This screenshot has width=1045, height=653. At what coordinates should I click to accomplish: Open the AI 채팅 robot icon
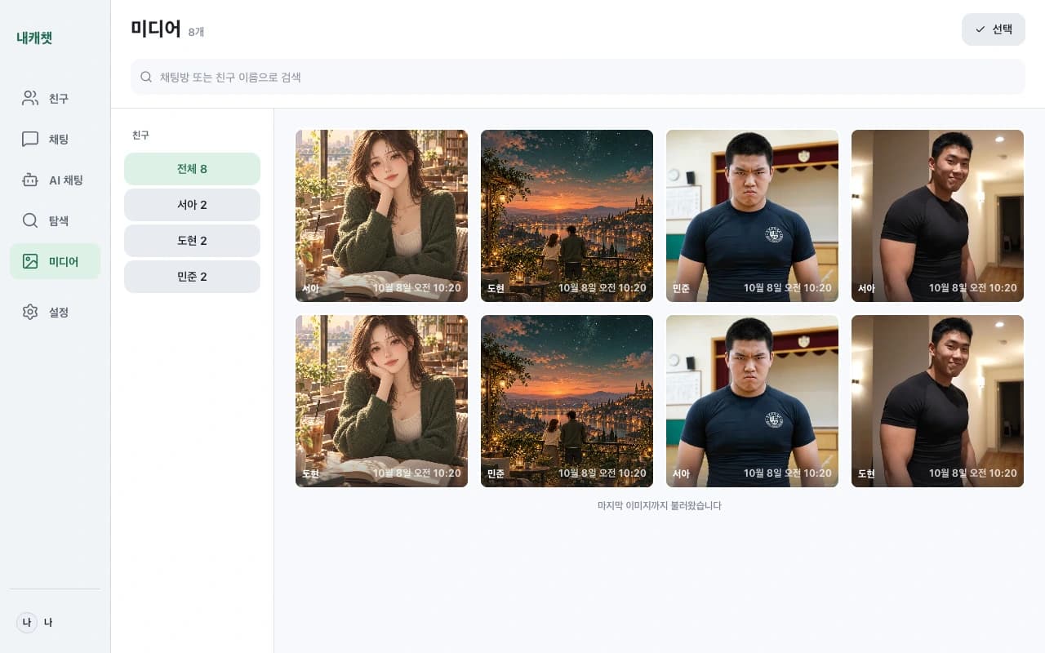tap(30, 180)
